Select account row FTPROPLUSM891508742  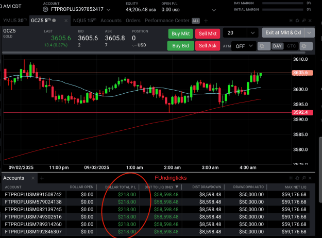(x=156, y=194)
